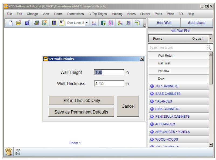This screenshot has height=160, width=216.
Task: Click the New job icon in toolbar
Action: pos(11,23)
